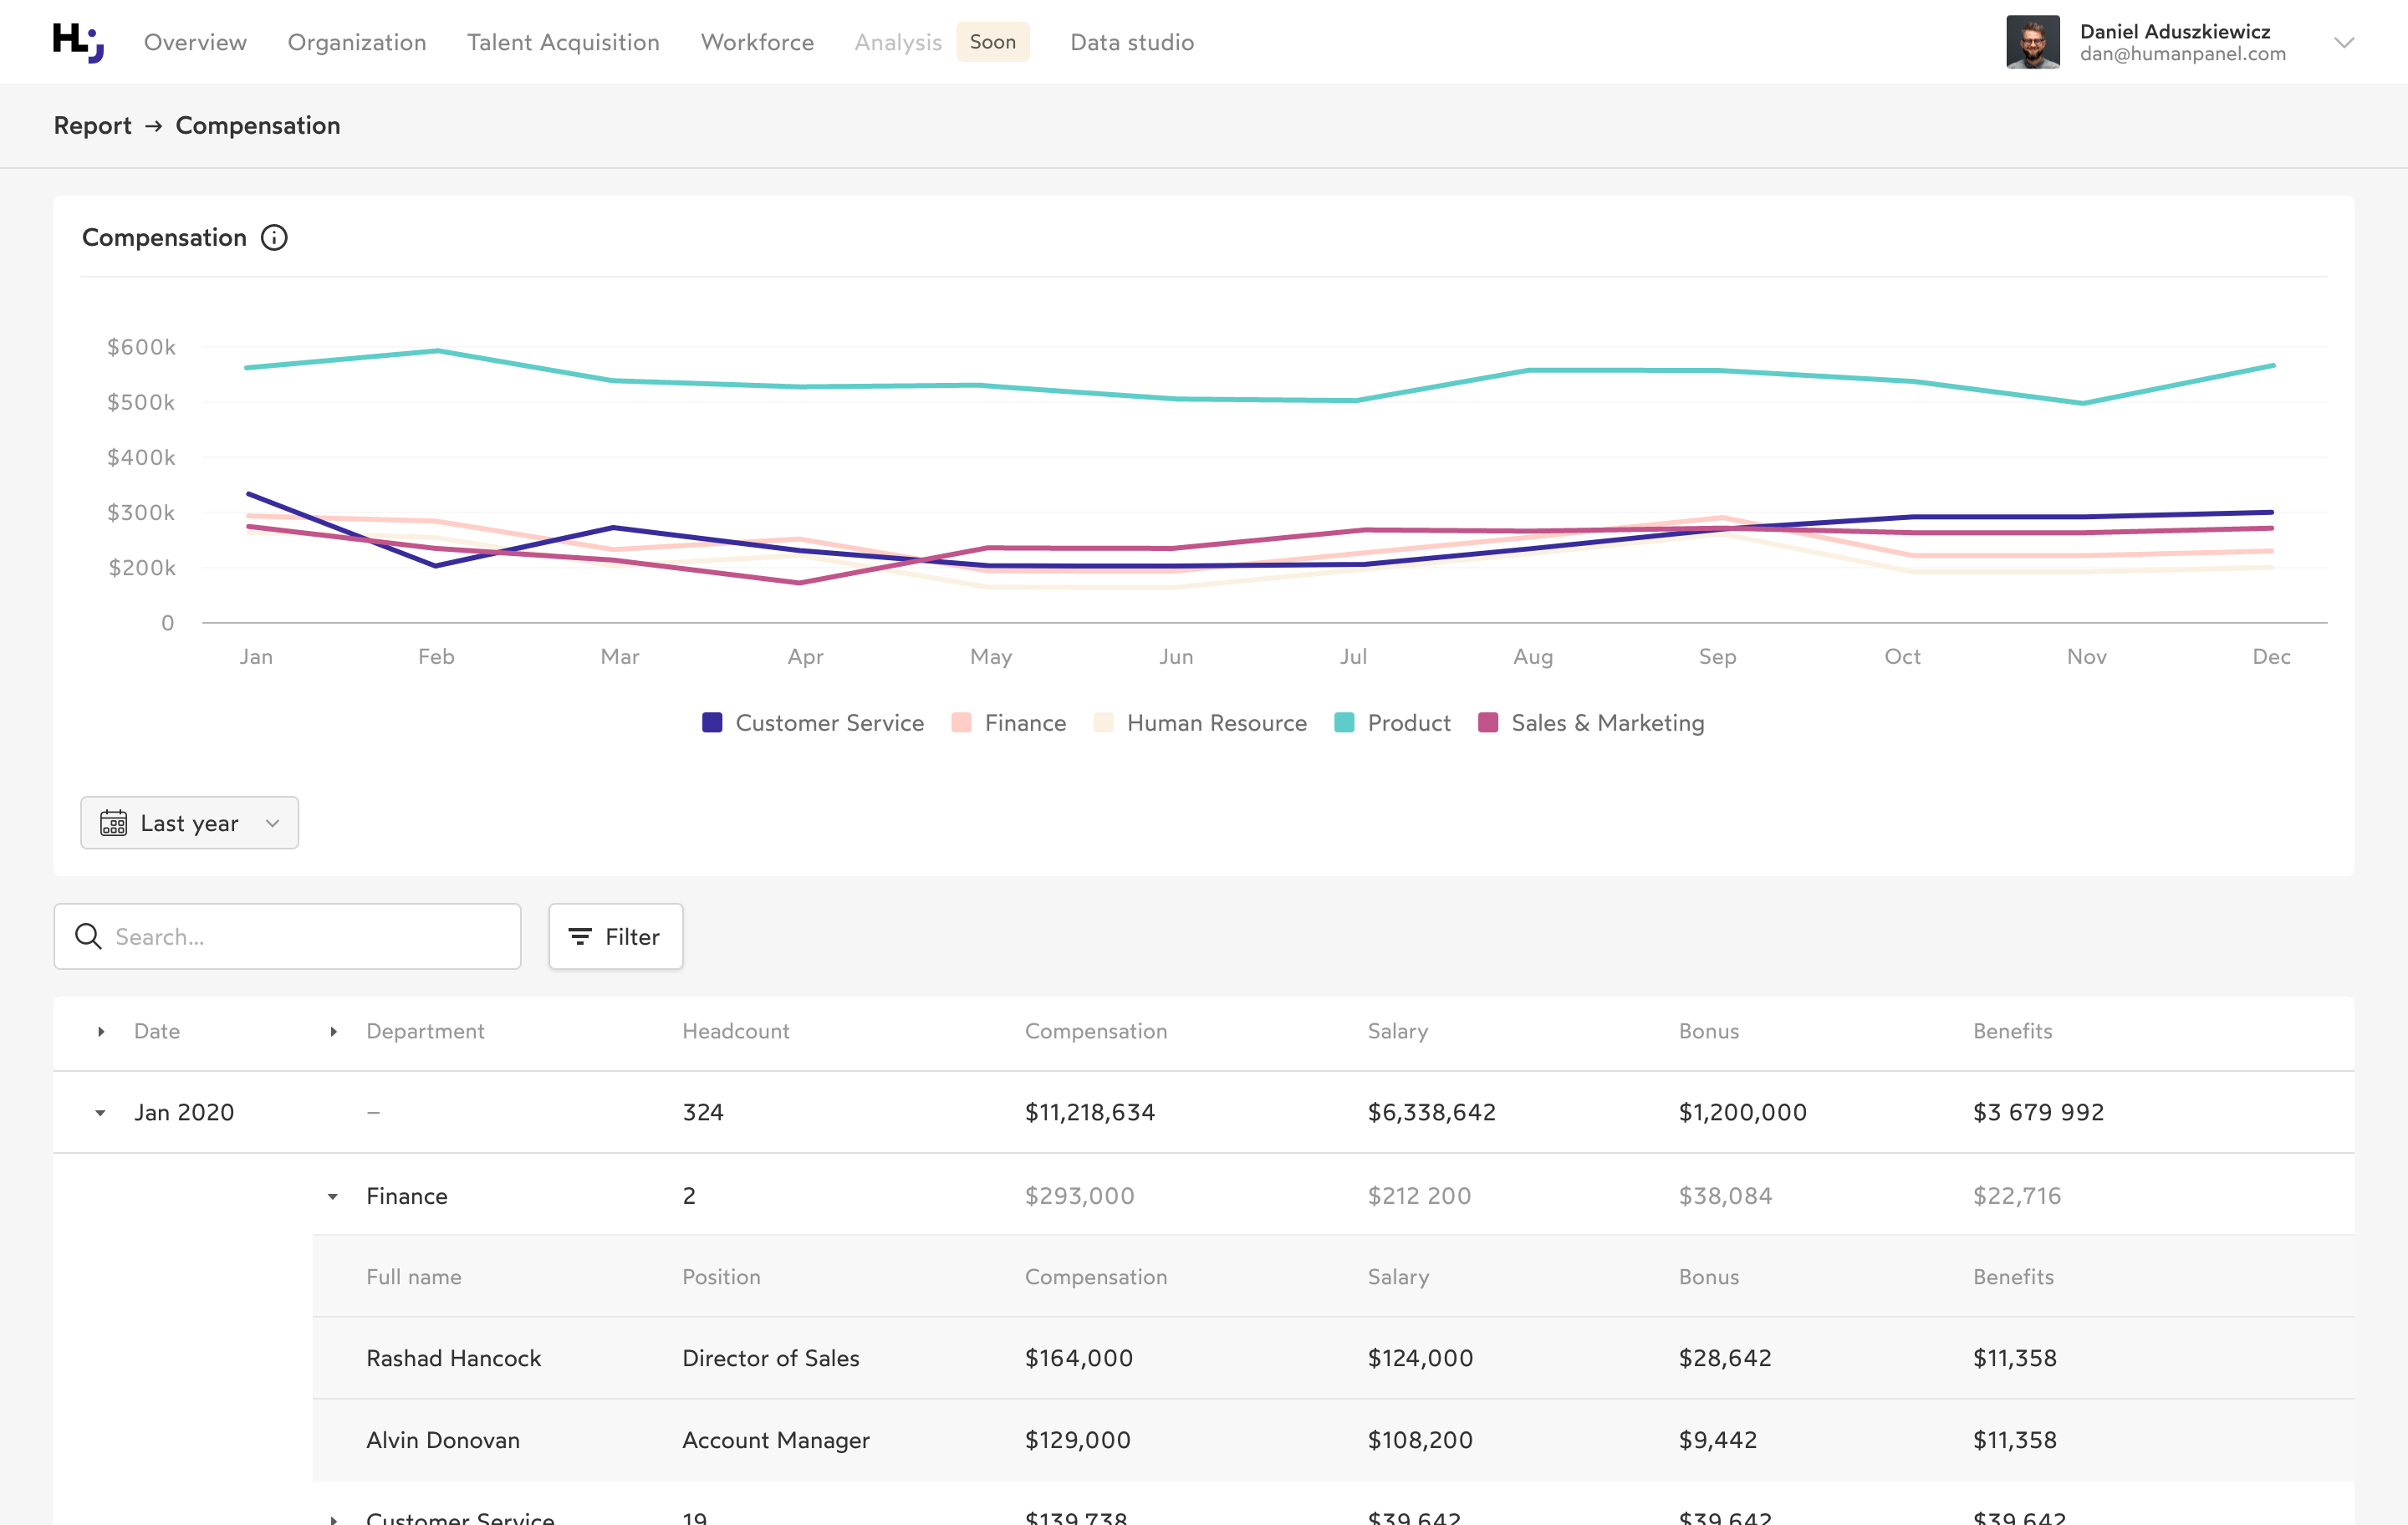The image size is (2408, 1525).
Task: Switch to the Workforce section
Action: point(757,42)
